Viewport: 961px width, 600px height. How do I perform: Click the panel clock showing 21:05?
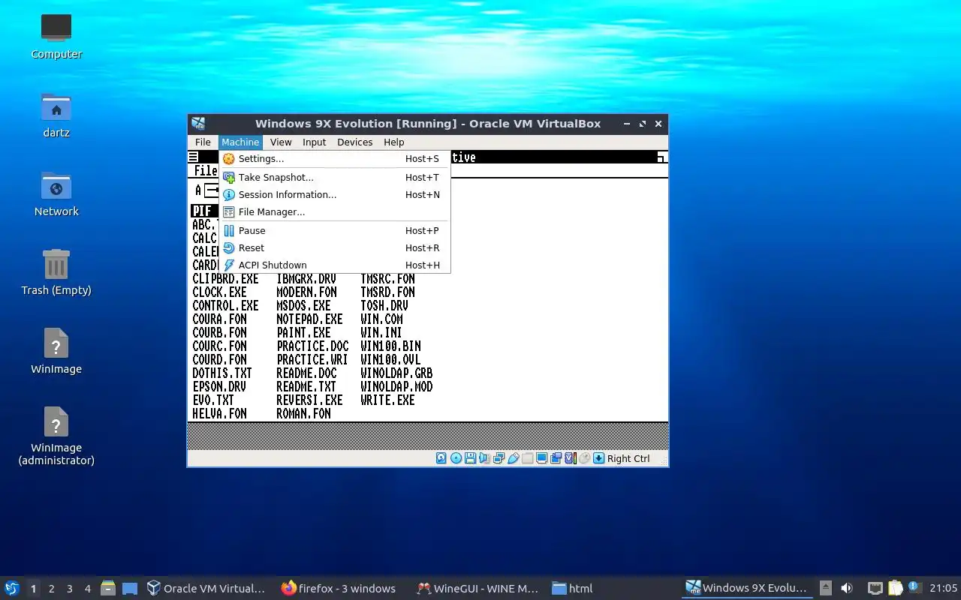pyautogui.click(x=943, y=588)
